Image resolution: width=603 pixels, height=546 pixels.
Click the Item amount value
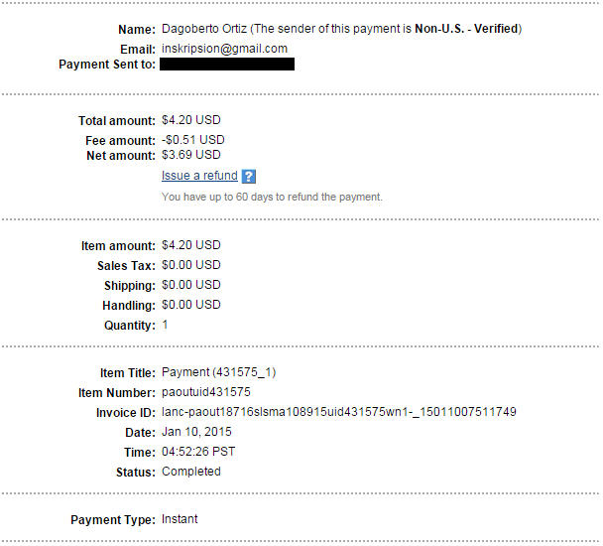pos(191,245)
